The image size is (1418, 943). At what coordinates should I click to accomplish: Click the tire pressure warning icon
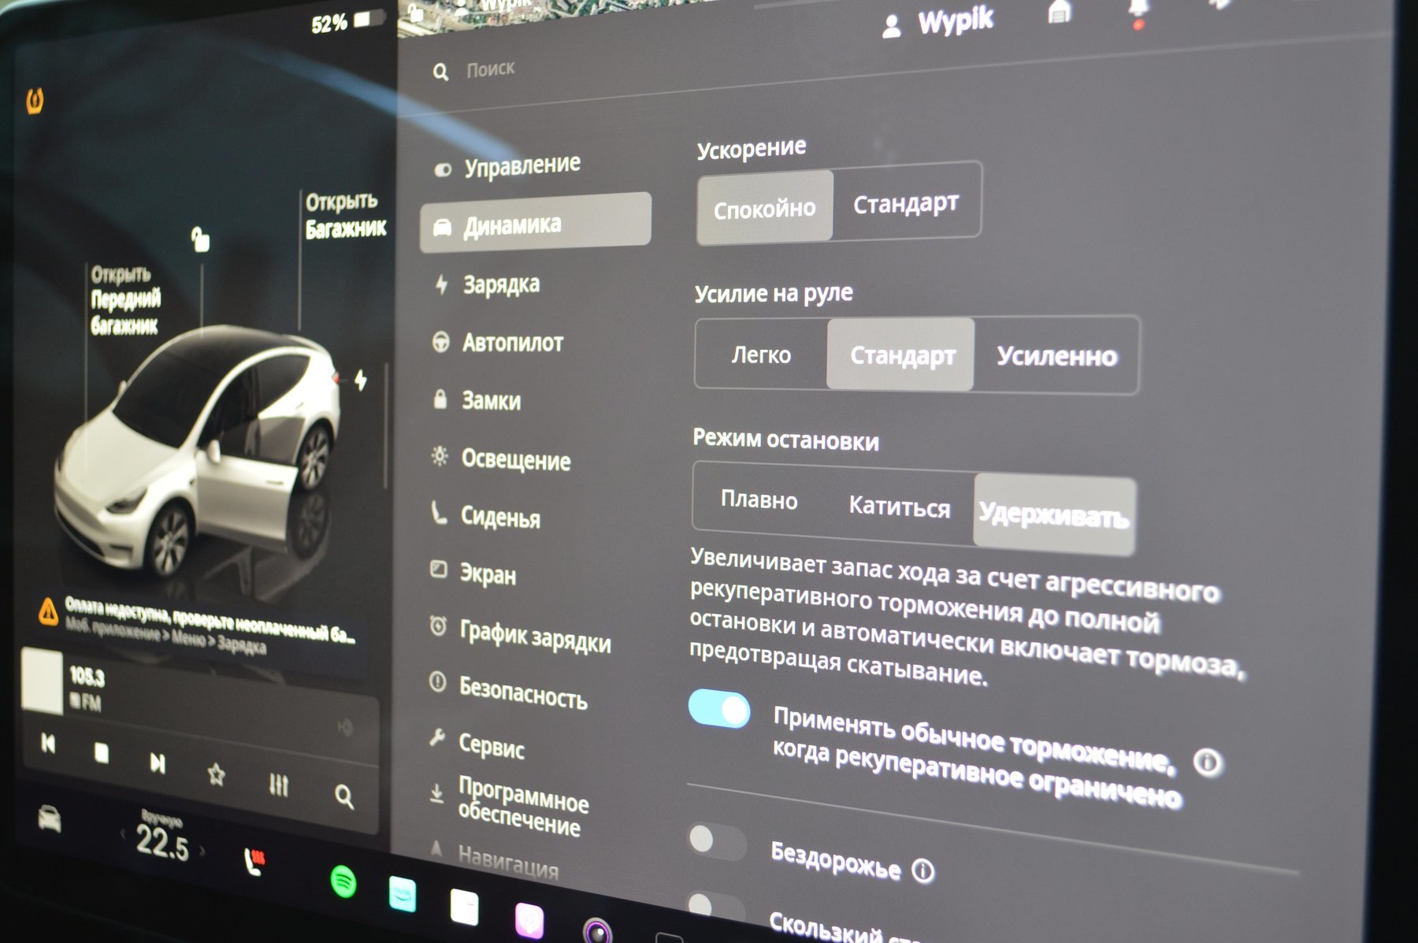tap(35, 101)
